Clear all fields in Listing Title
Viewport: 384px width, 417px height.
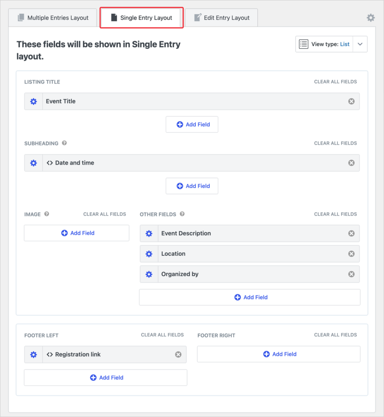(336, 81)
